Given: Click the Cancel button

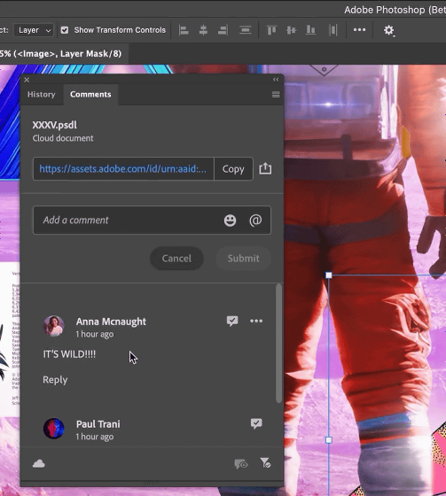Looking at the screenshot, I should pyautogui.click(x=176, y=258).
